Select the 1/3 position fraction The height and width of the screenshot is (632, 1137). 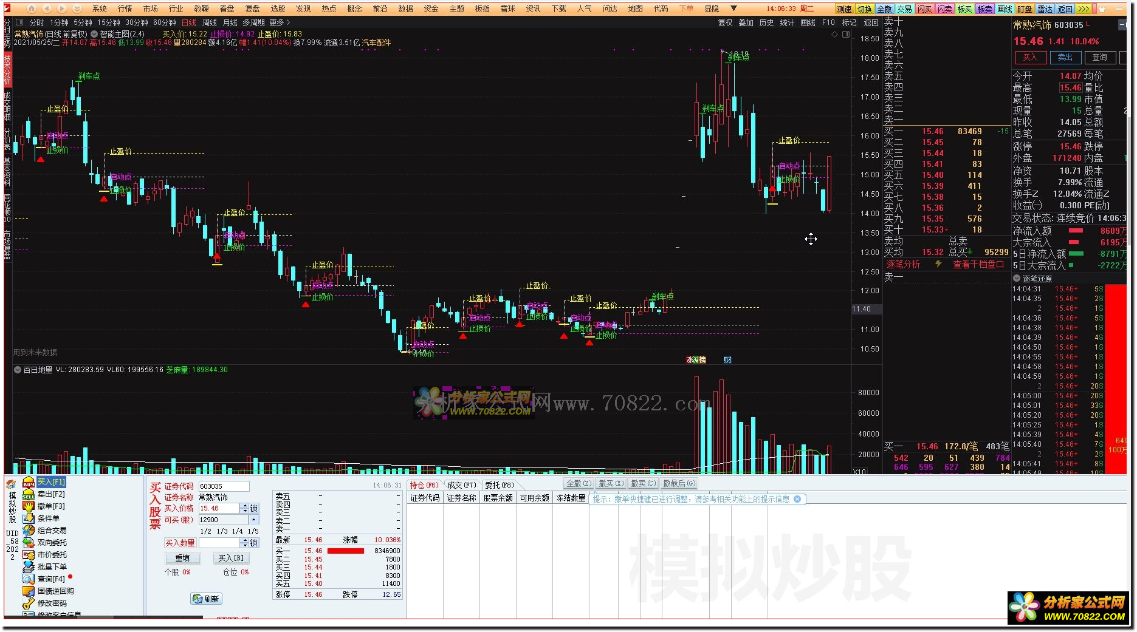pos(222,531)
